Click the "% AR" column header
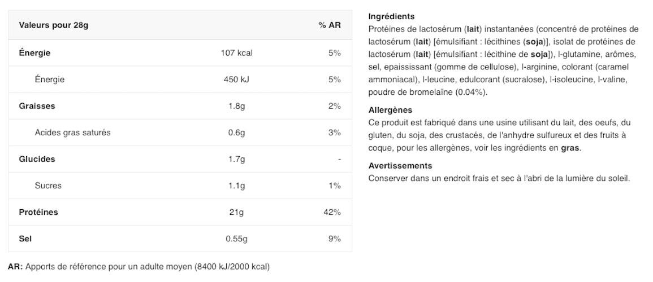 point(330,25)
